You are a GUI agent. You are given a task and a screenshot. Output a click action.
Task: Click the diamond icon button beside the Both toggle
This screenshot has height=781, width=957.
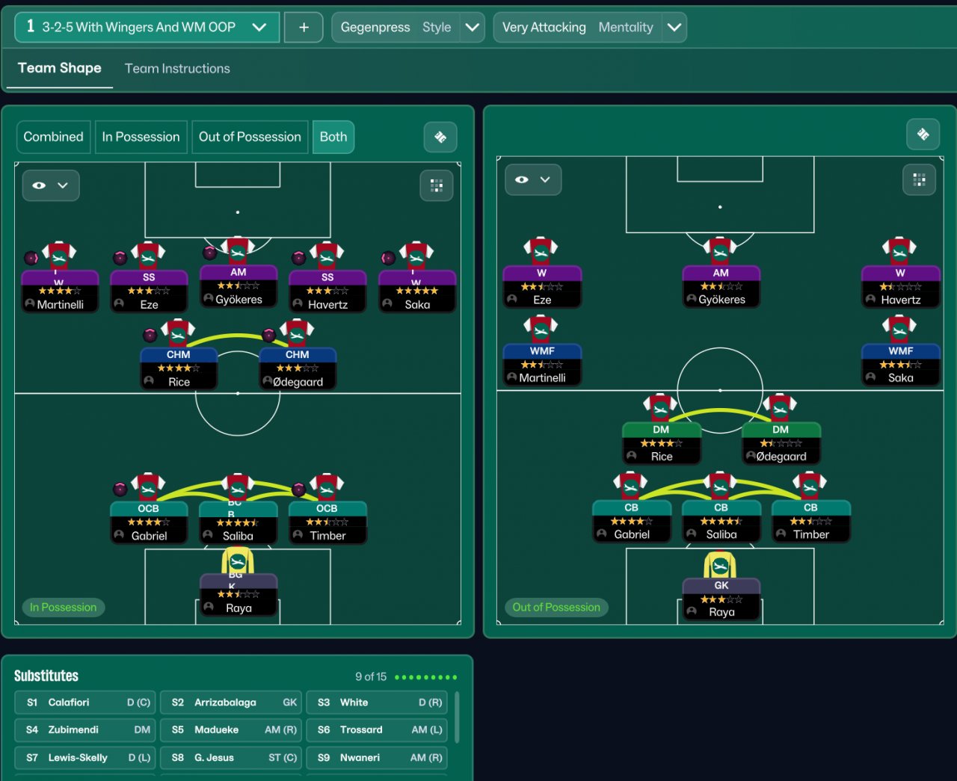click(440, 137)
